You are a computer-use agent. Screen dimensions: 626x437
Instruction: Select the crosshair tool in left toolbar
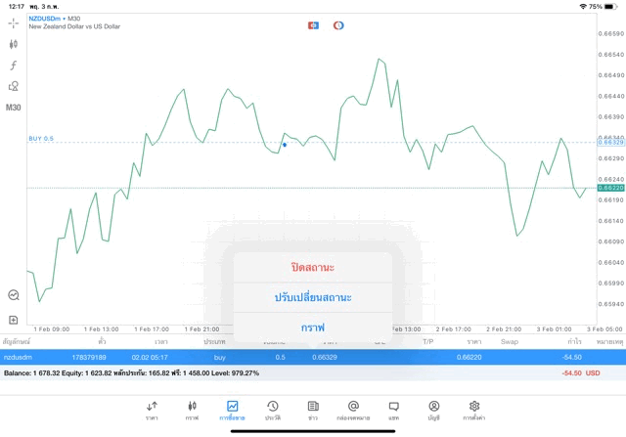point(14,23)
